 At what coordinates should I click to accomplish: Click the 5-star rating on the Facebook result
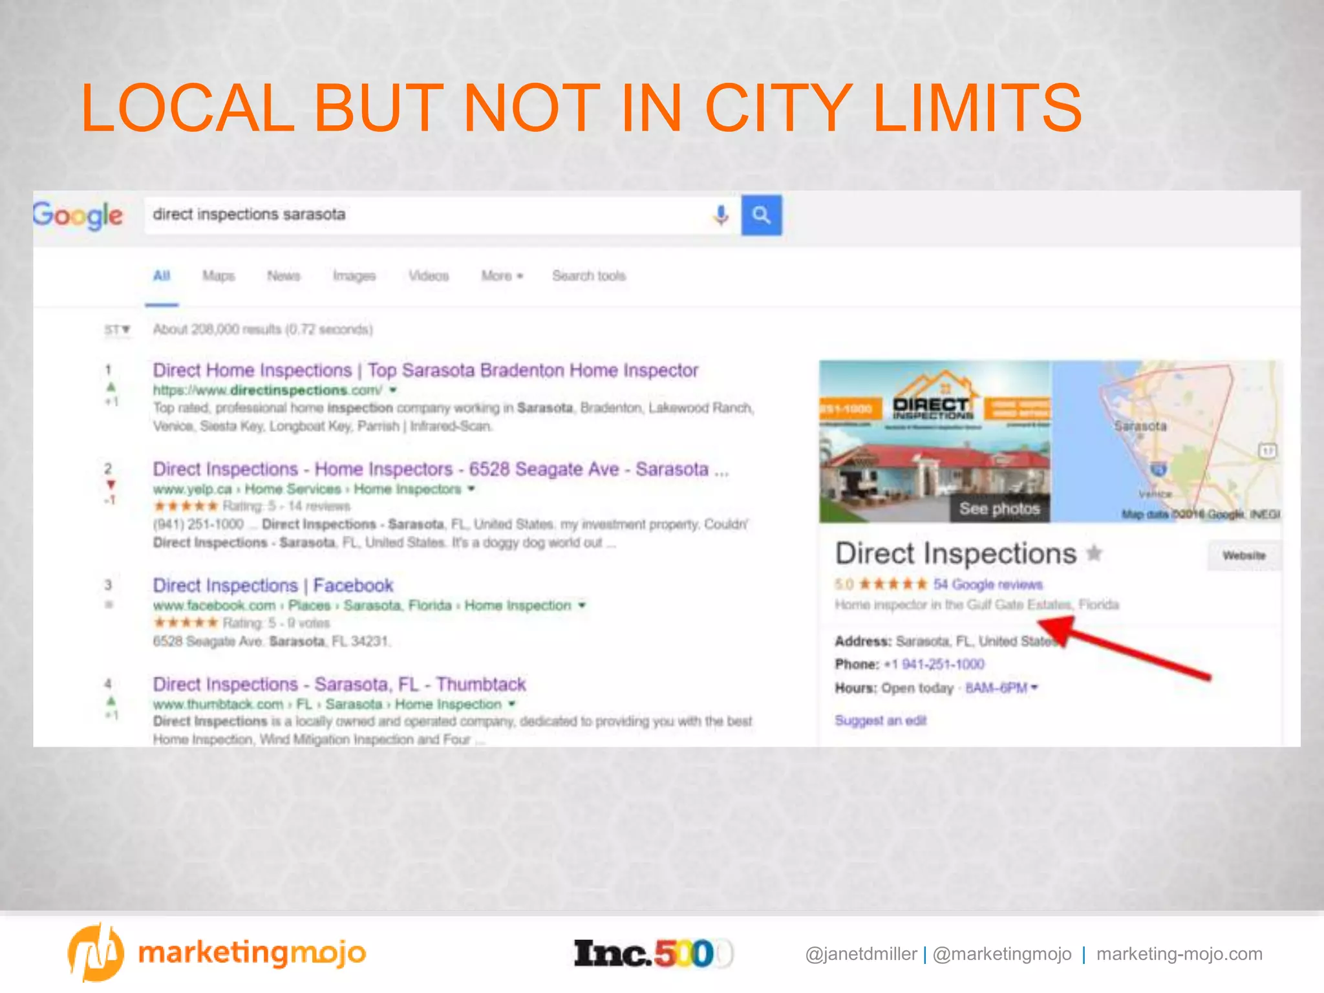point(186,623)
